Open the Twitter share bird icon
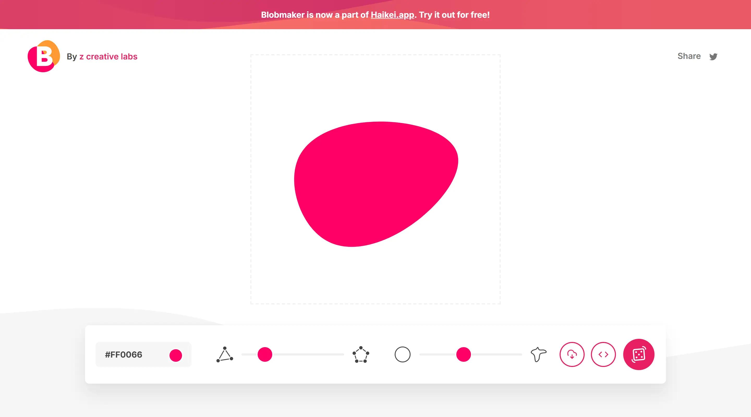 (x=713, y=57)
